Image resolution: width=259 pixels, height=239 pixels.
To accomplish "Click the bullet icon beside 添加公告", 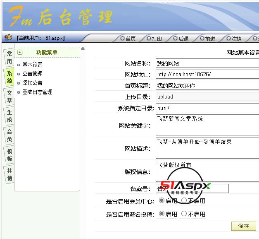I will click(x=19, y=83).
